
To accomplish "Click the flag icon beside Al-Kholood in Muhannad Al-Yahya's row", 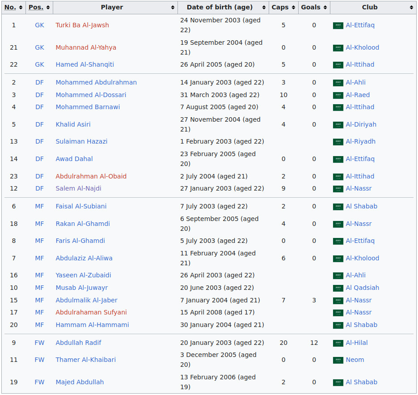I will coord(338,48).
